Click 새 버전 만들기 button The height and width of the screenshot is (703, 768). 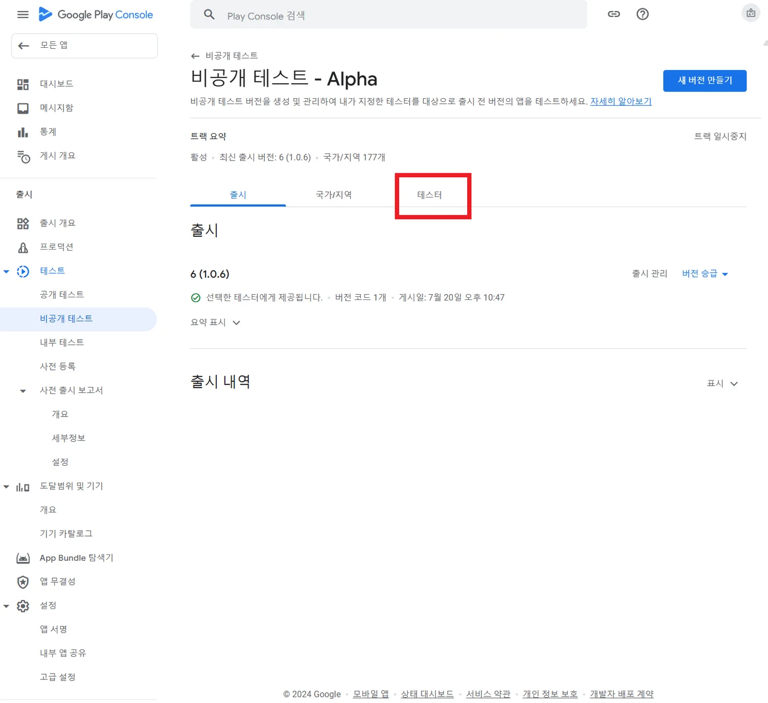click(705, 80)
